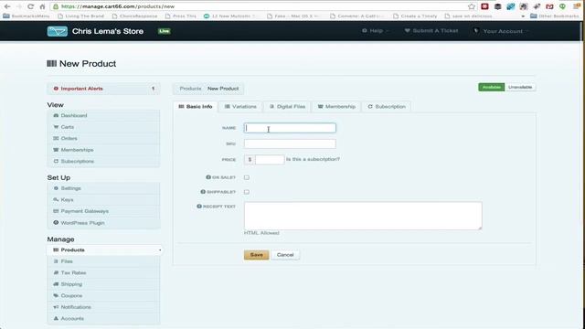
Task: Click the Carts sidebar icon
Action: [x=56, y=127]
